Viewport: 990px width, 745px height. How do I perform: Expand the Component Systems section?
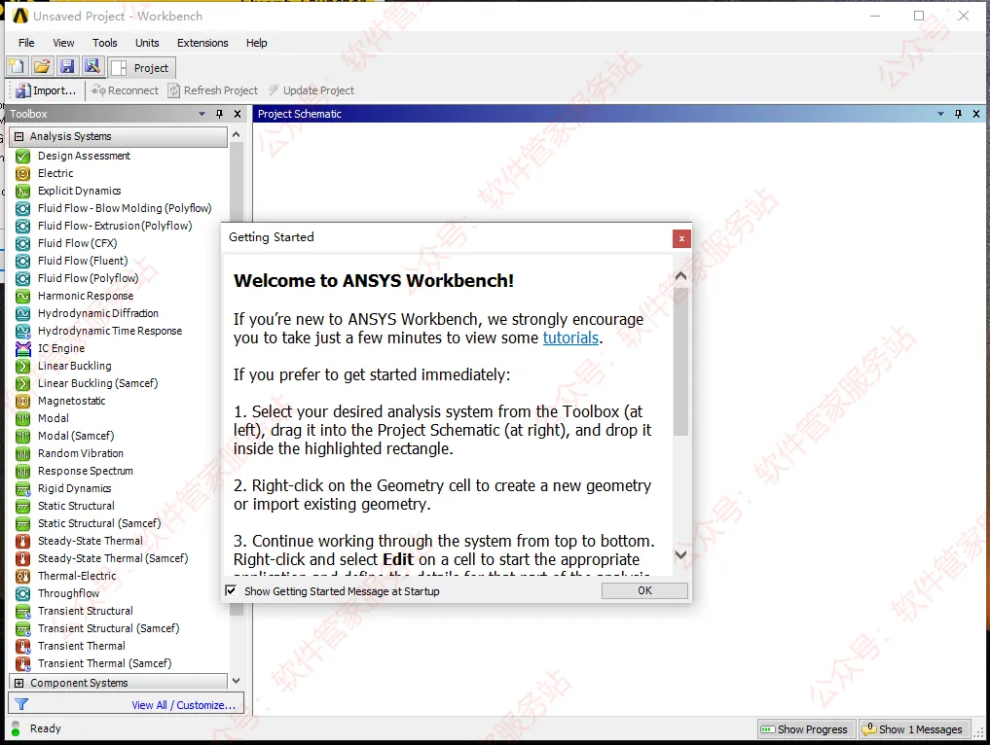[x=18, y=683]
